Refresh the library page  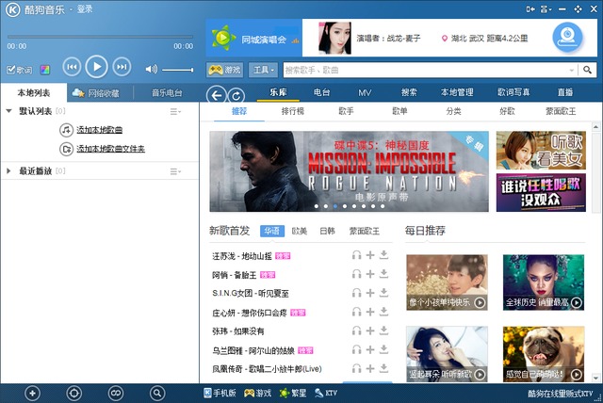point(236,96)
